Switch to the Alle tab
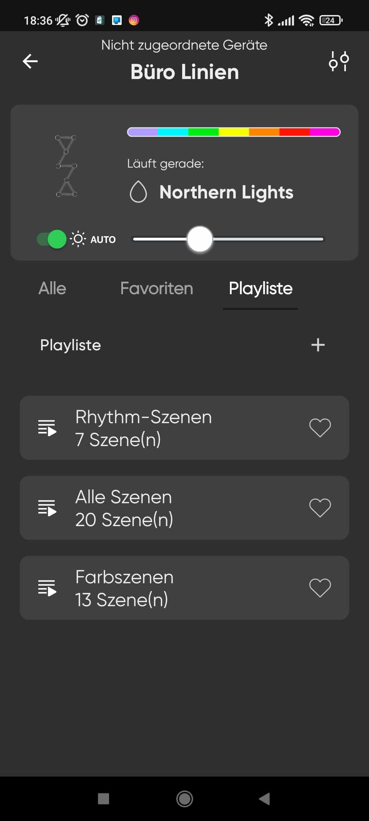Image resolution: width=369 pixels, height=821 pixels. click(x=52, y=288)
